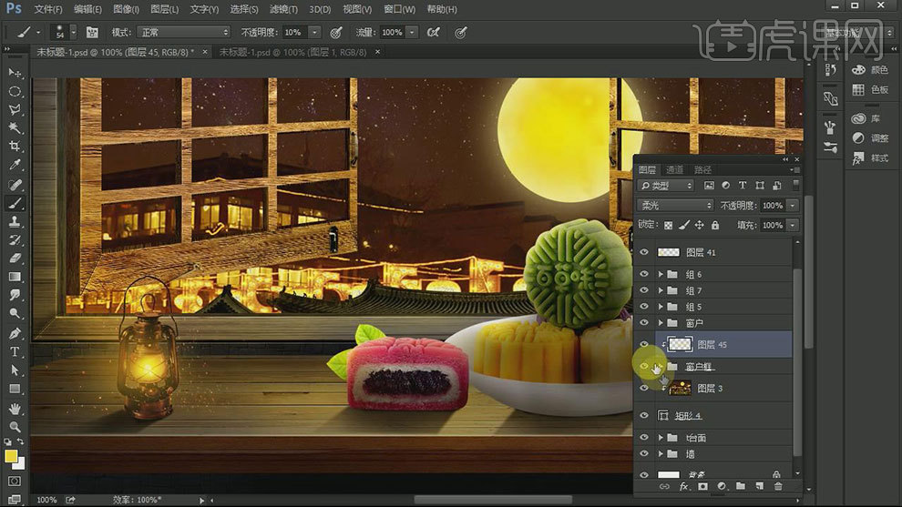Image resolution: width=902 pixels, height=507 pixels.
Task: Hide group 组 5
Action: tap(644, 307)
